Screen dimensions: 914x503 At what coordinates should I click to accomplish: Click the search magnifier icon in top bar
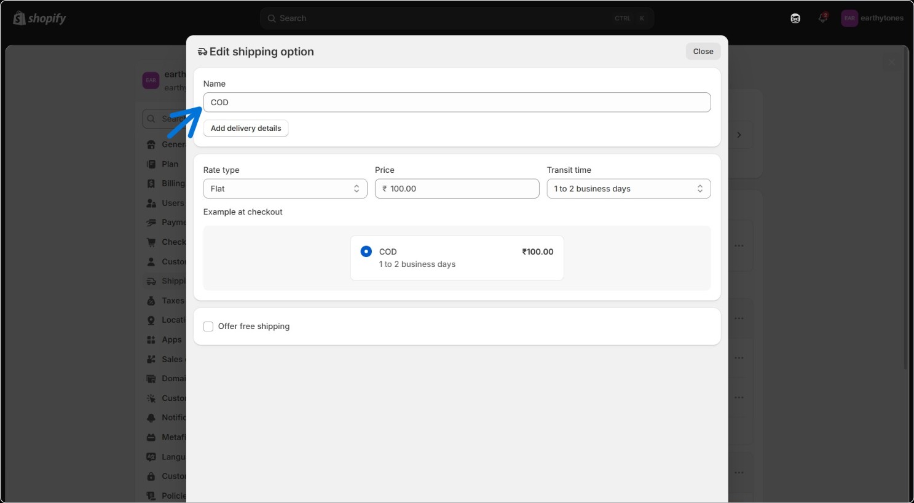[272, 18]
